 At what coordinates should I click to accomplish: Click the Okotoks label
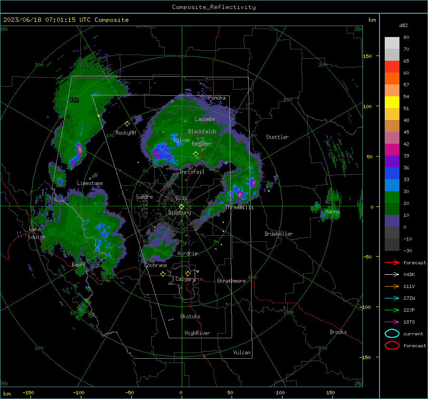click(x=190, y=316)
